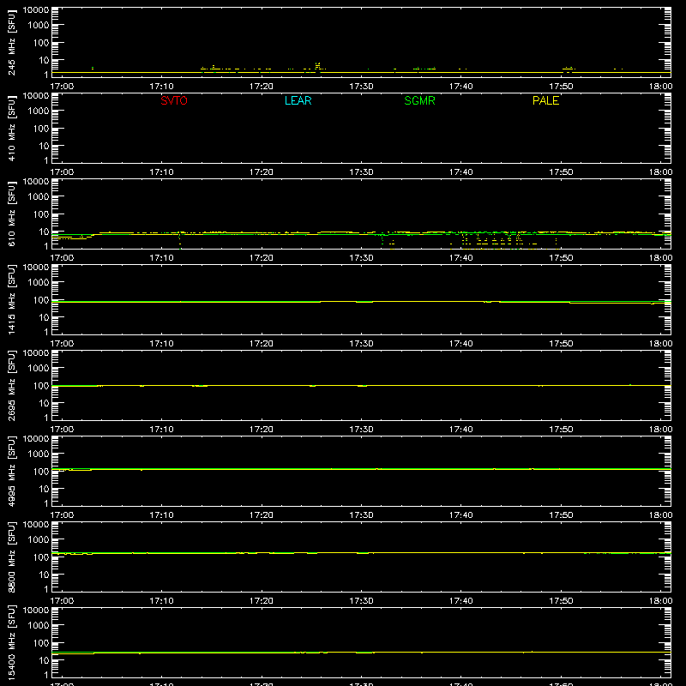Viewport: 686px width, 686px height.
Task: Click 17:20 time label under 1415 MHz plot
Action: click(262, 344)
